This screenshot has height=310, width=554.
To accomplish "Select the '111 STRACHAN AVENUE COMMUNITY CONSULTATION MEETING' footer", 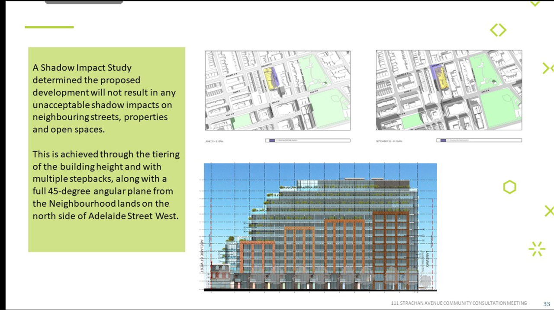I will 459,304.
